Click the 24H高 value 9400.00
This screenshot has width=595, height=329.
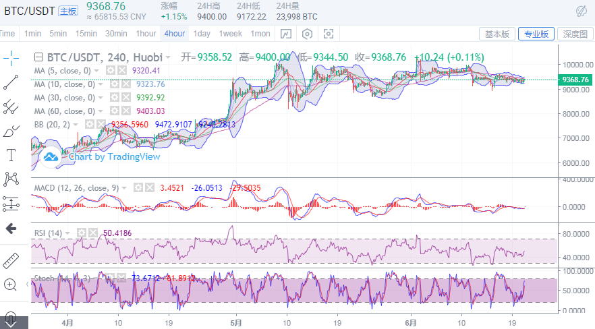(x=212, y=17)
